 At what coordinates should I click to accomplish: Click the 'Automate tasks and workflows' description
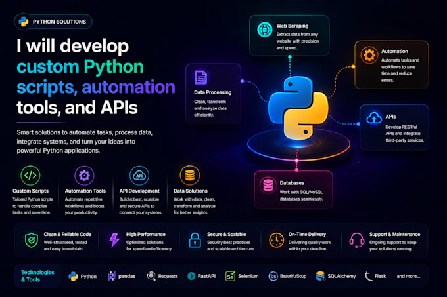400,70
